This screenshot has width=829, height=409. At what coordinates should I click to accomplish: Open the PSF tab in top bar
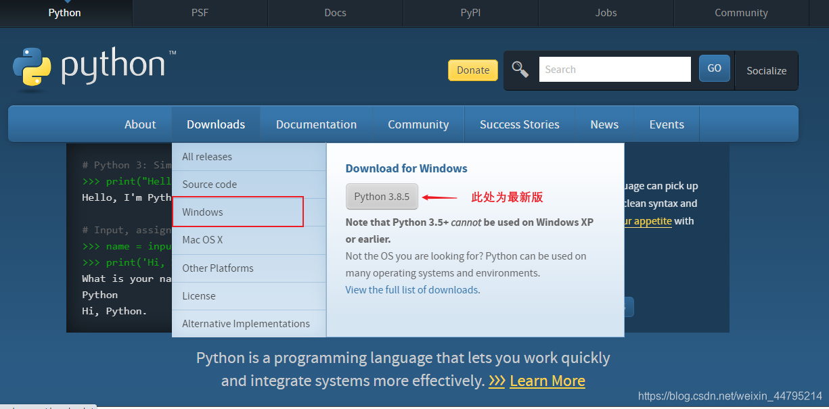tap(200, 13)
